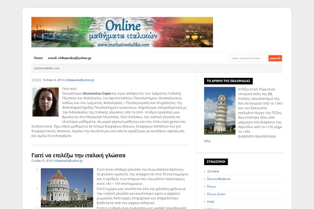Click the Pisa Baptistery photo

pyautogui.click(x=67, y=188)
